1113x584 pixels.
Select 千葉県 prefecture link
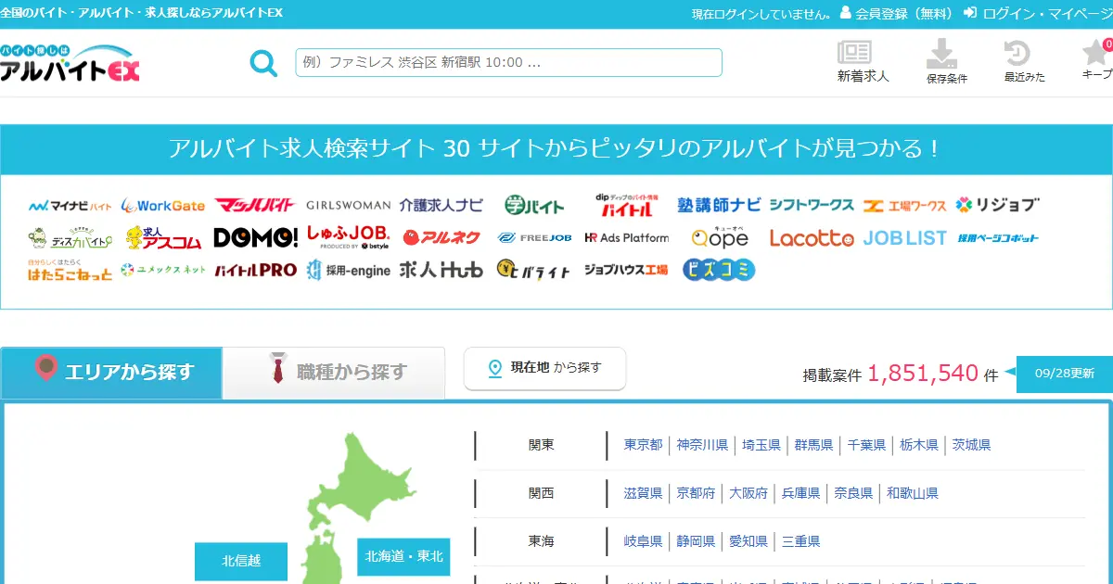click(x=866, y=445)
